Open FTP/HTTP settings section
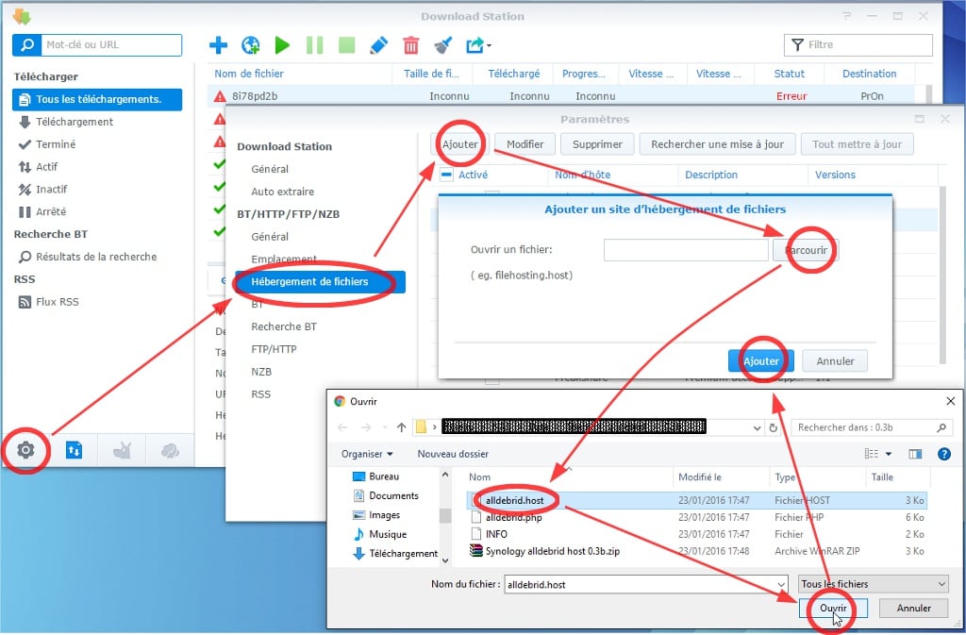Screen dimensions: 966x635 274,349
